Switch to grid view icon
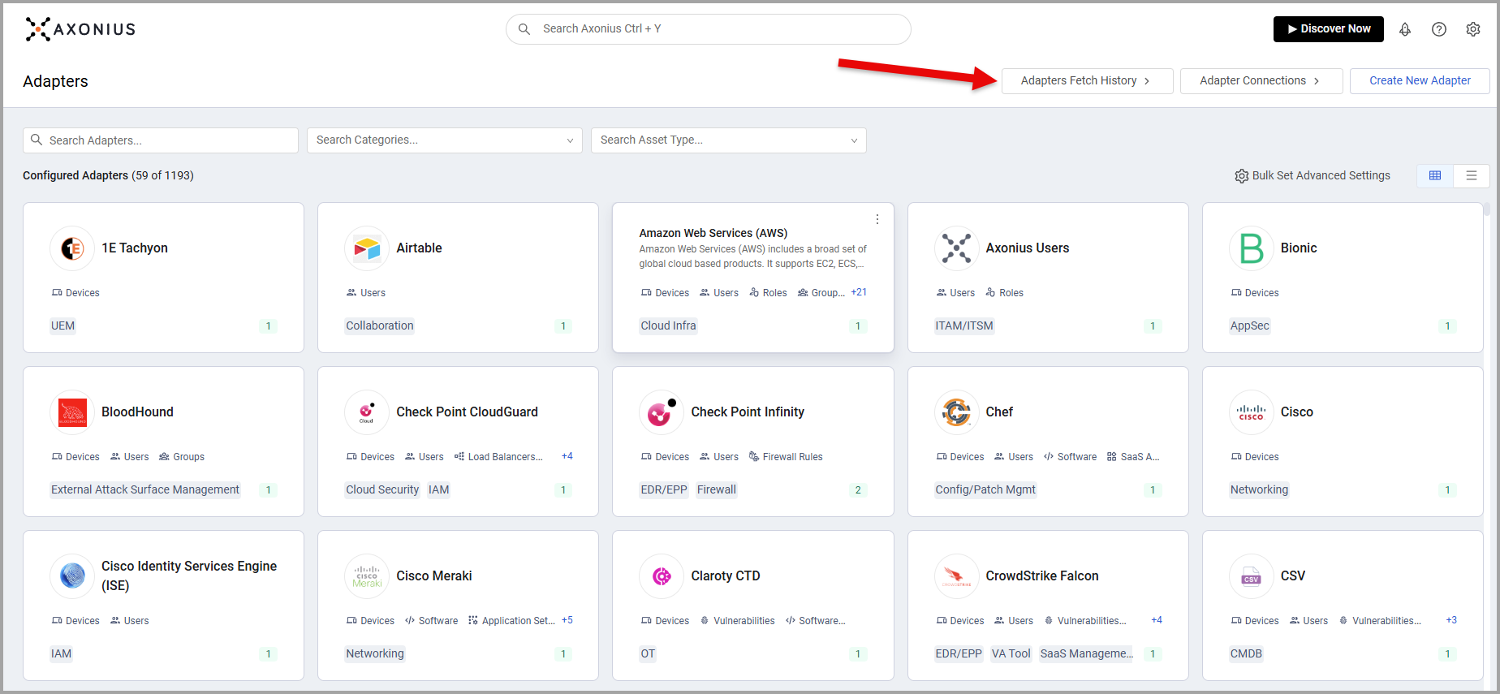Screen dimensions: 1500x694 click(1435, 175)
